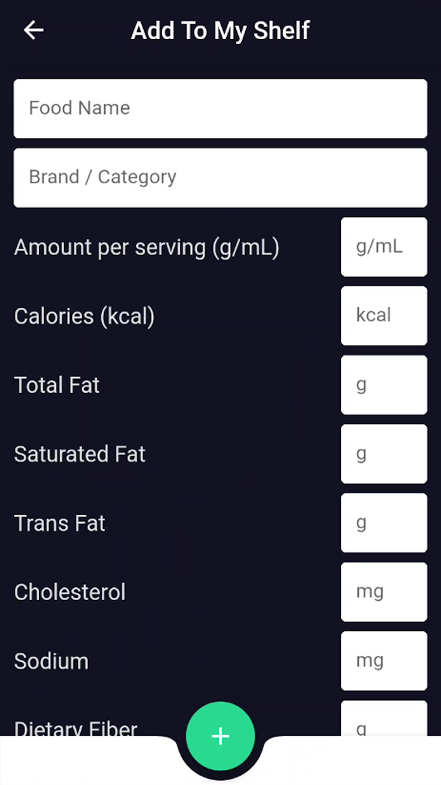The height and width of the screenshot is (785, 441).
Task: Click the g/mL amount per serving box
Action: pos(384,247)
